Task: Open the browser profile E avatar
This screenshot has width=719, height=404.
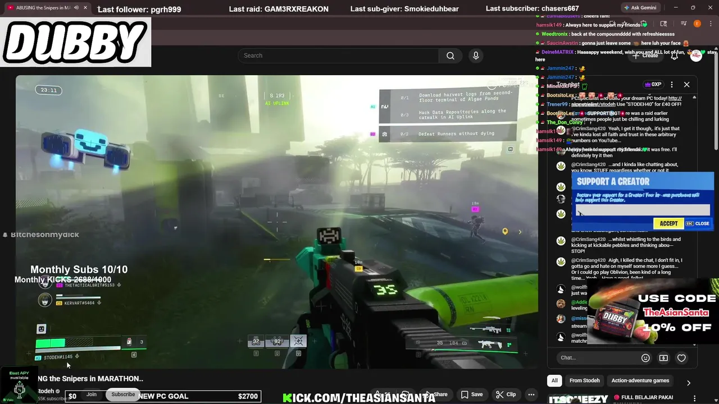Action: coord(697,24)
